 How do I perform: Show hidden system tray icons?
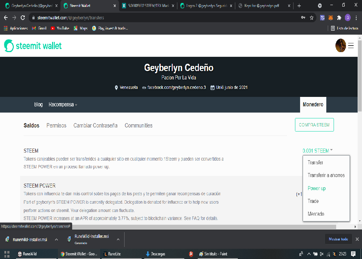[309, 254]
